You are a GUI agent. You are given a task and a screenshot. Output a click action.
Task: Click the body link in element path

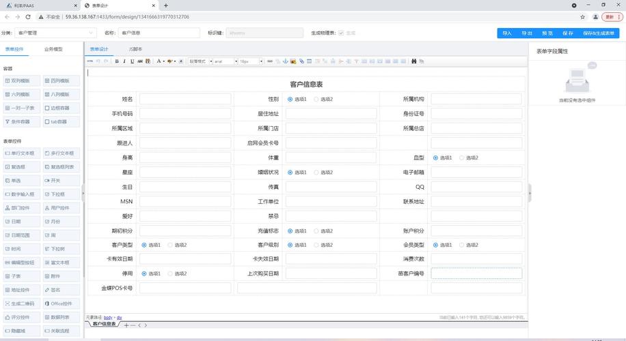(x=108, y=318)
